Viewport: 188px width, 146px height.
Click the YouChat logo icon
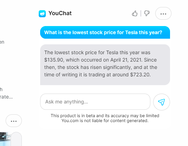point(42,14)
